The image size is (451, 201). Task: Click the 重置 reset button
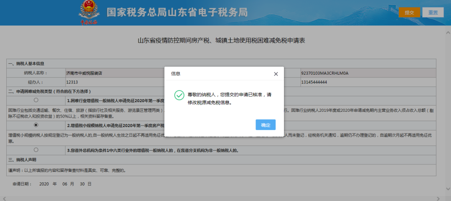(433, 13)
